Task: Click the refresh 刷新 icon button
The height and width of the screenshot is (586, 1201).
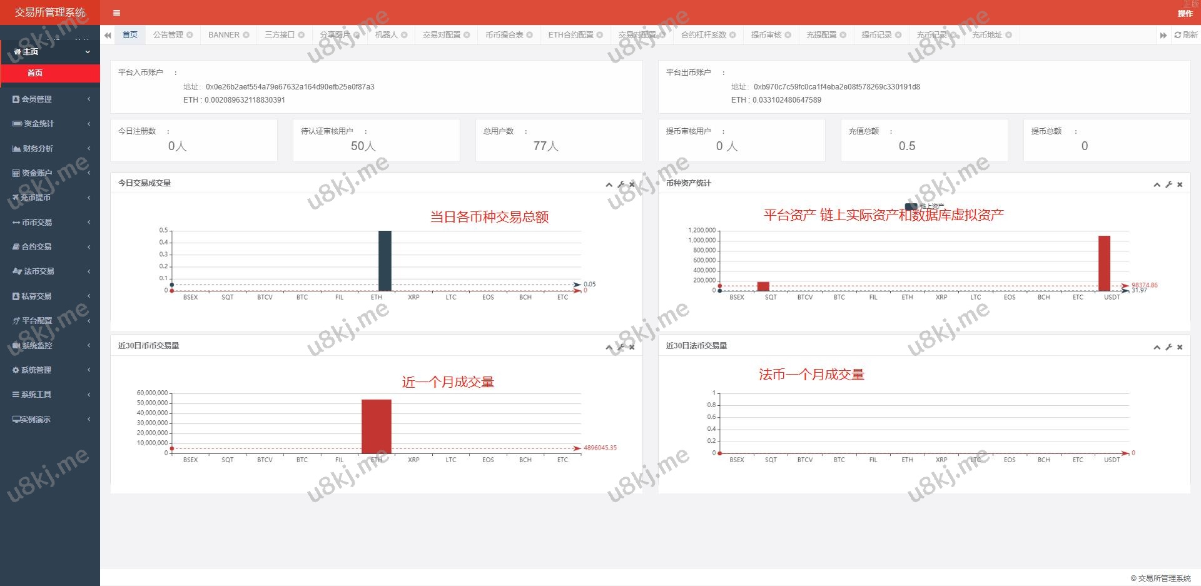Action: click(x=1186, y=35)
